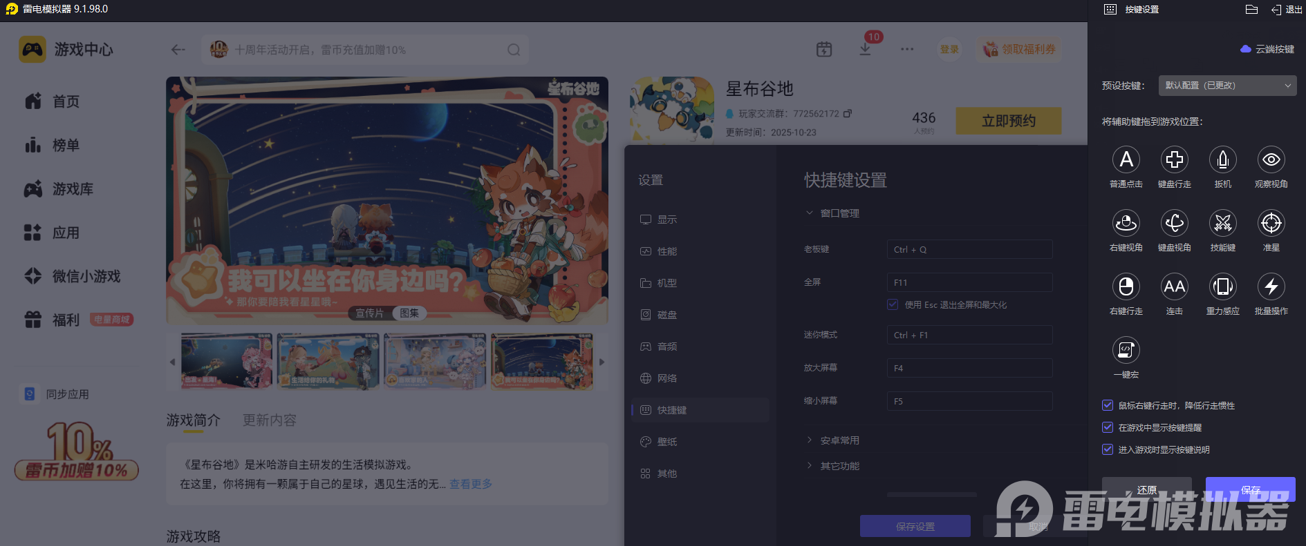Click the back arrow in Game Center

[x=178, y=49]
